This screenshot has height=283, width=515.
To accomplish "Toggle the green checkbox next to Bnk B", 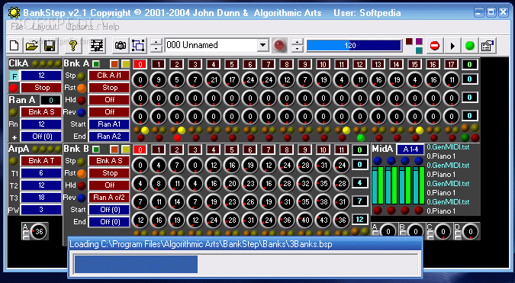I will coord(96,150).
